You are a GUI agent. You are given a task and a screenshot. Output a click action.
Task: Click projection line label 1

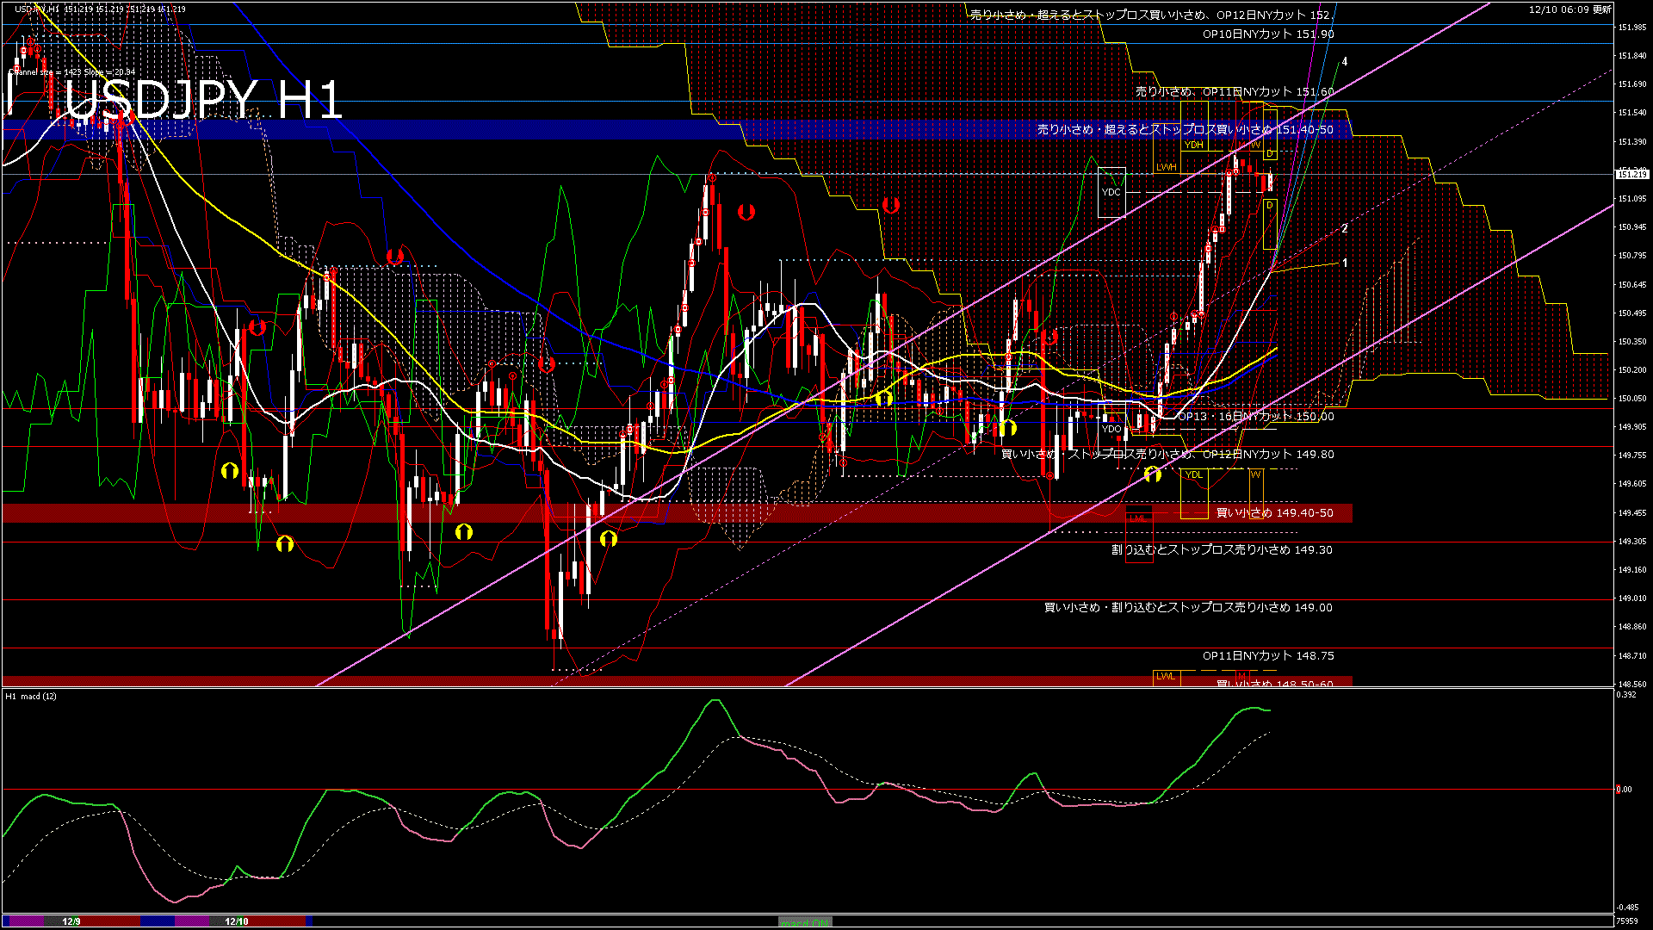click(1345, 263)
